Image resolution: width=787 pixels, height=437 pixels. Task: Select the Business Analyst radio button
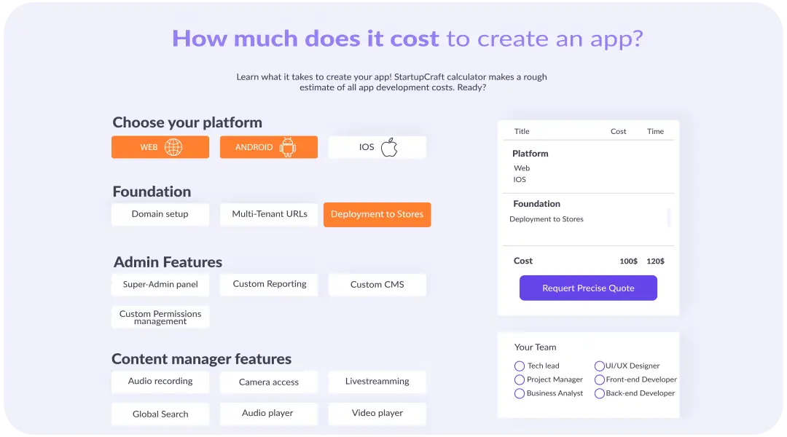[x=520, y=393]
